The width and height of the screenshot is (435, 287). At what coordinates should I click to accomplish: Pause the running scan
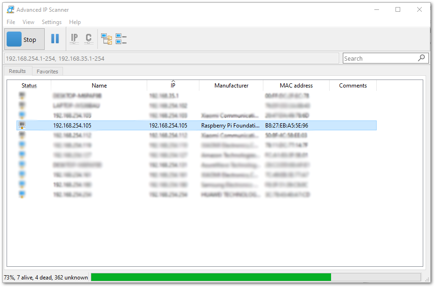point(55,39)
